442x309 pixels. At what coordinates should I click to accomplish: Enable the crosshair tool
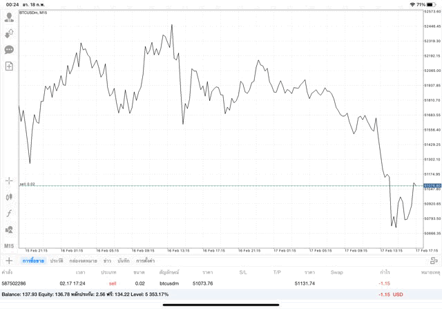click(9, 180)
